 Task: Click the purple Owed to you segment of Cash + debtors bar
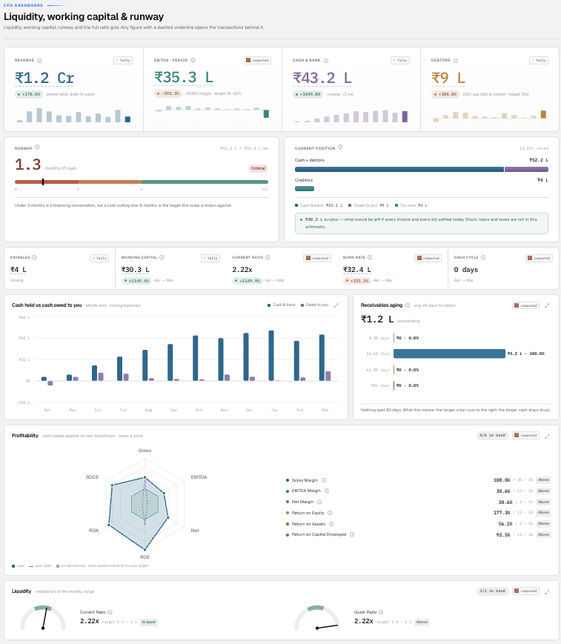pyautogui.click(x=526, y=169)
